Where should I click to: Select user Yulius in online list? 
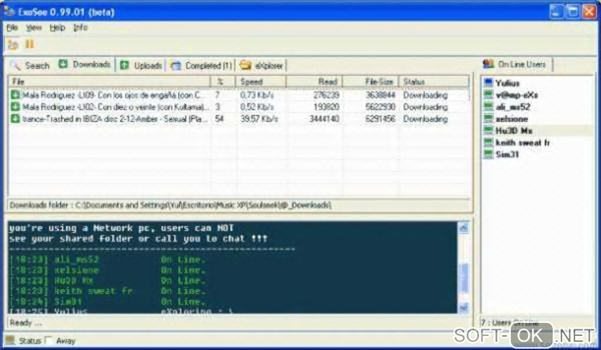(507, 83)
